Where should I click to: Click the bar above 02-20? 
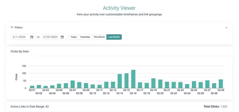(x=160, y=84)
